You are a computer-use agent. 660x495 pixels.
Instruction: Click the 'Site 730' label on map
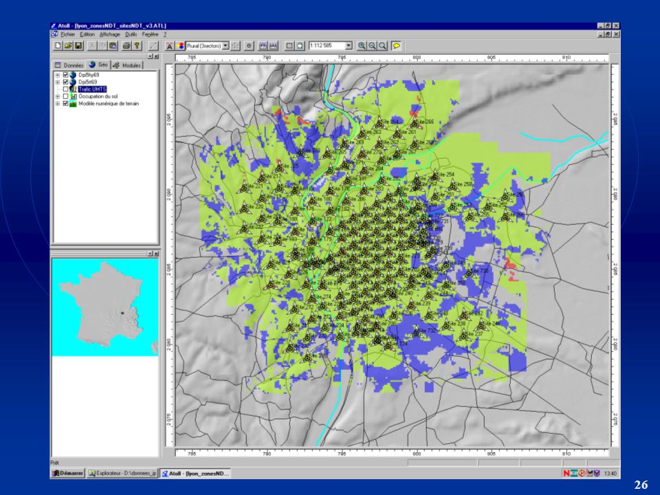(479, 271)
